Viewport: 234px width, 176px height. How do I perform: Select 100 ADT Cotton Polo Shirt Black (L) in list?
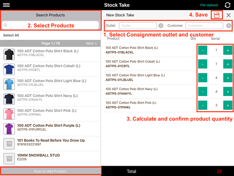[50, 54]
